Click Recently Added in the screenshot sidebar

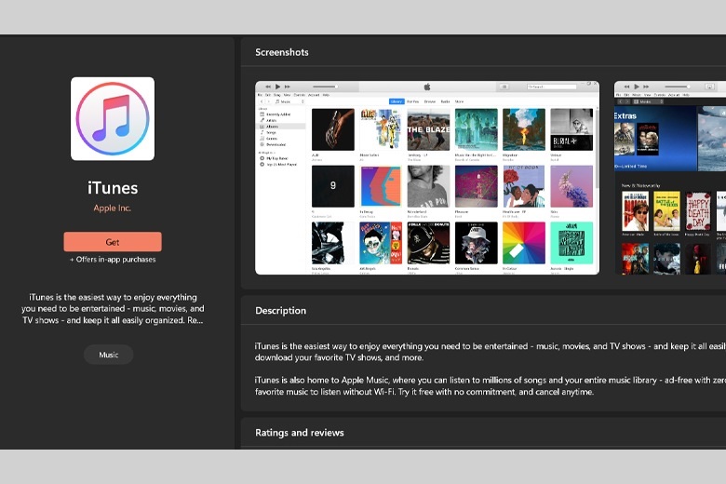tap(278, 114)
